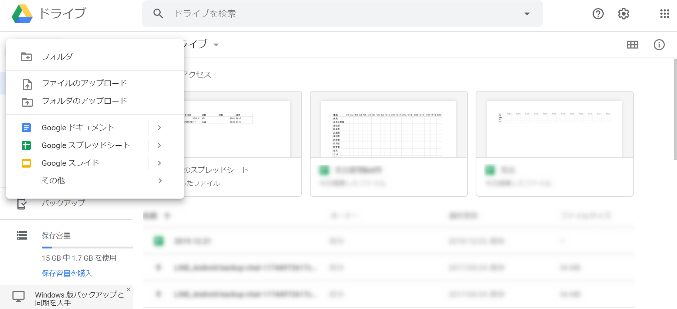677x309 pixels.
Task: Click the folder upload icon
Action: (x=27, y=102)
